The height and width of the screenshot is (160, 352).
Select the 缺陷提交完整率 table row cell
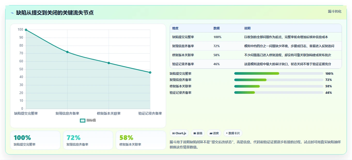pyautogui.click(x=183, y=37)
